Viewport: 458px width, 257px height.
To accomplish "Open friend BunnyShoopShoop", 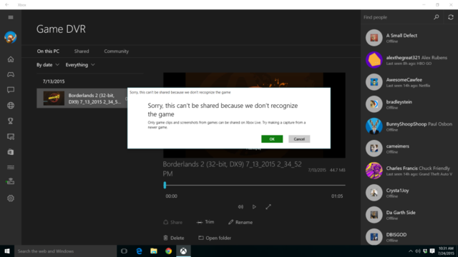I will tap(409, 126).
